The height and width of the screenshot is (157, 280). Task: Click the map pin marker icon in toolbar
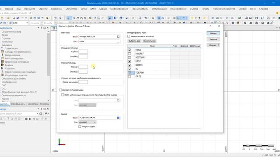(199, 18)
